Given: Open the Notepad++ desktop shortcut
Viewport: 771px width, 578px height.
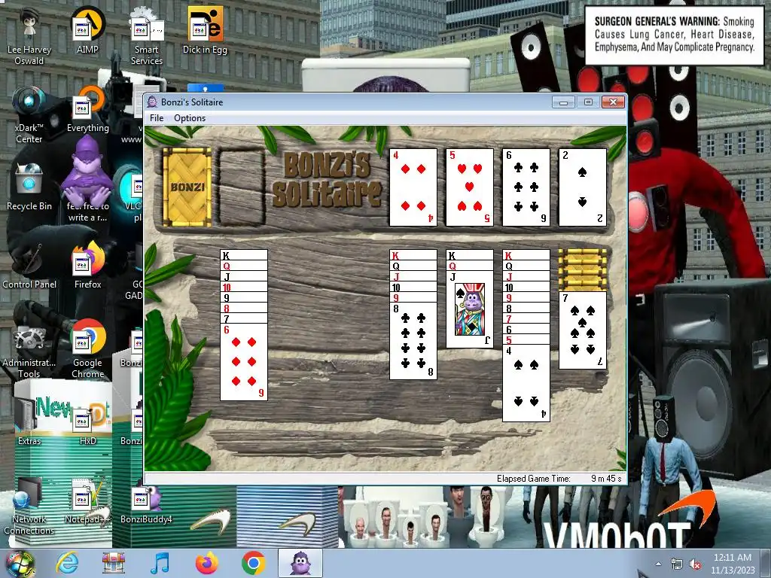Looking at the screenshot, I should pos(87,501).
